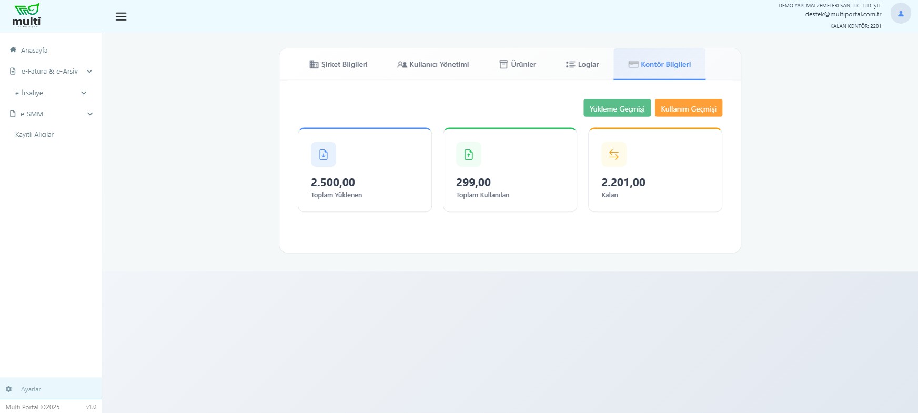
Task: Click the green upload icon above Toplam Kullanılan
Action: [x=469, y=155]
